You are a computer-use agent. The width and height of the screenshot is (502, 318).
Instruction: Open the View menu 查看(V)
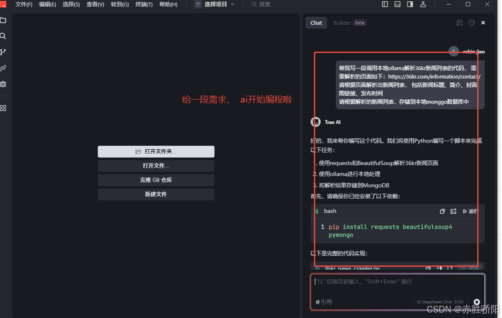pos(95,5)
